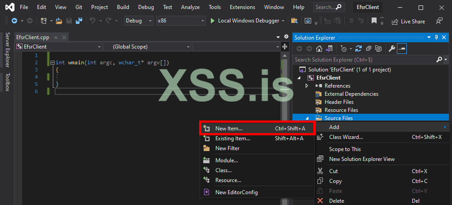
Task: Open the EfsrClient project scope dropdown
Action: click(59, 46)
